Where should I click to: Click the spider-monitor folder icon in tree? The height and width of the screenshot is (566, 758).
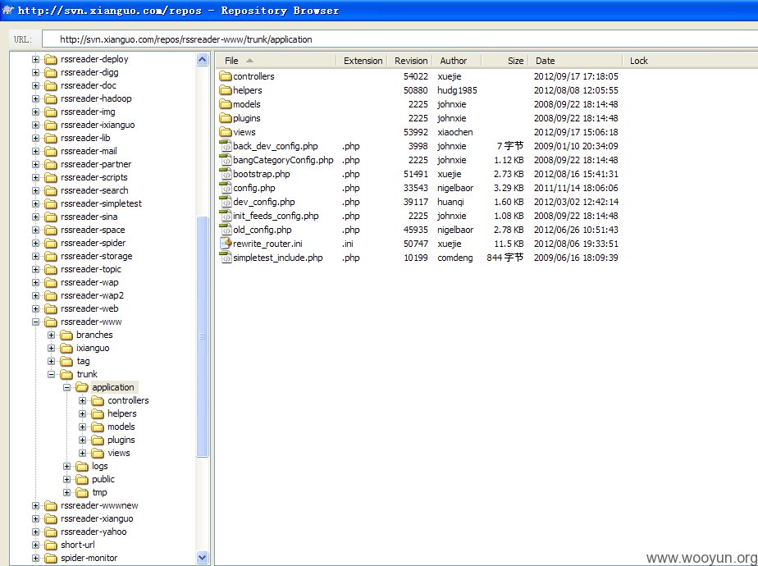[51, 559]
